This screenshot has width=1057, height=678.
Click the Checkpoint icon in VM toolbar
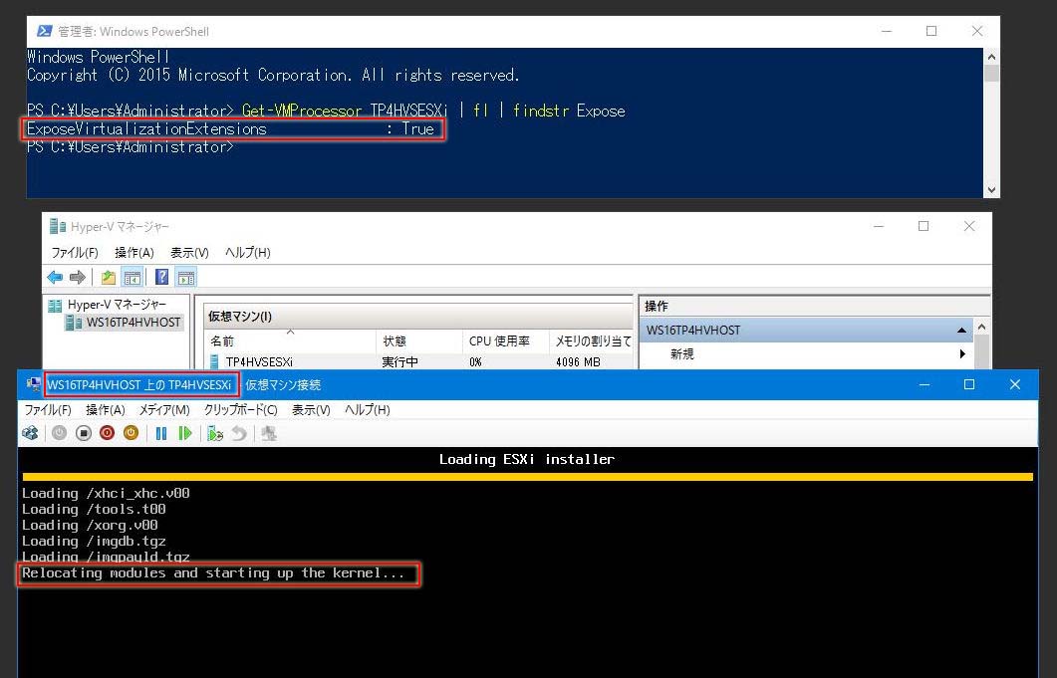(x=215, y=433)
